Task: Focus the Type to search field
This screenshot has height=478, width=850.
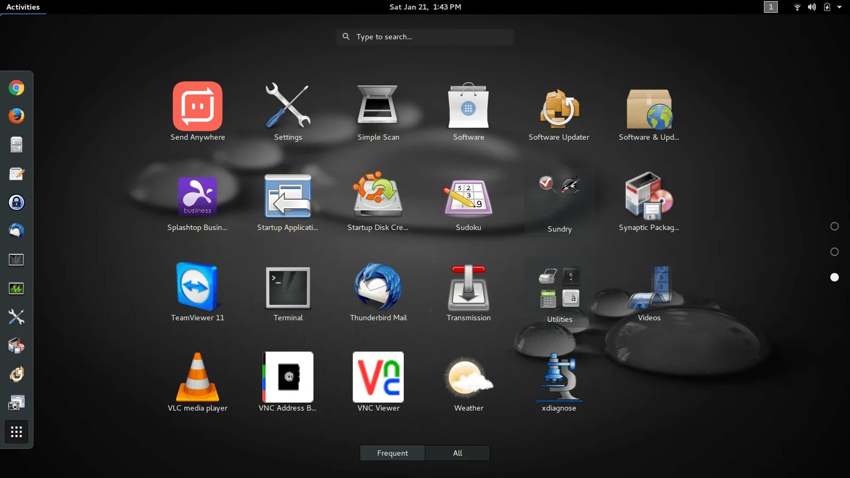Action: 425,37
